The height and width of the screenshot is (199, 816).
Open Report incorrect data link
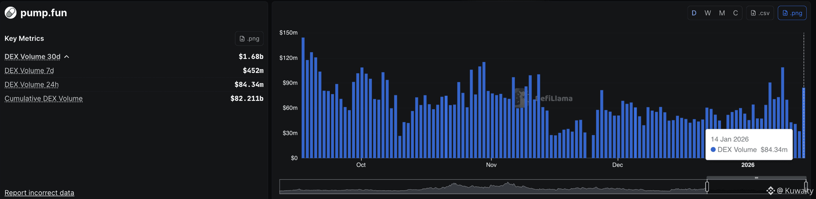(39, 193)
